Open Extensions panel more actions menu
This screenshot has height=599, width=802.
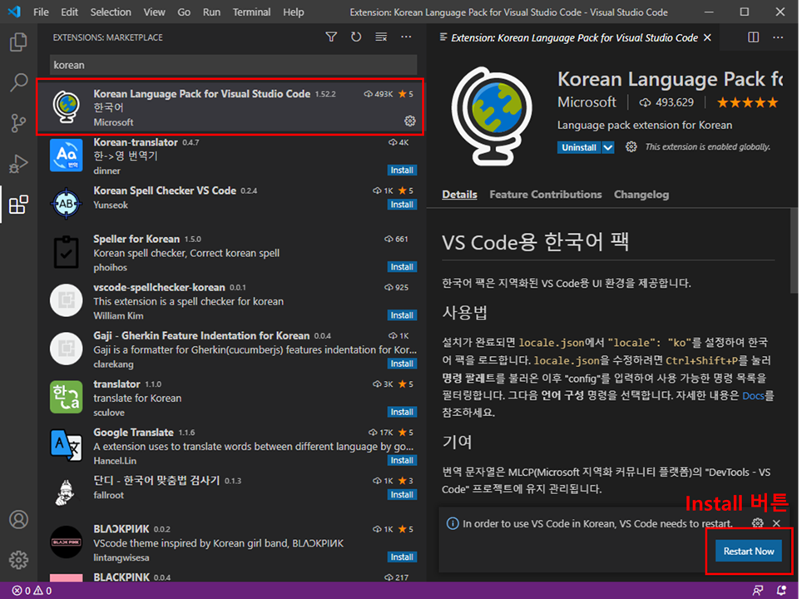pos(406,37)
